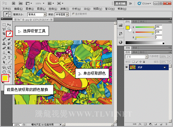Open the 文件(F) menu
This screenshot has width=173, height=127.
point(7,9)
